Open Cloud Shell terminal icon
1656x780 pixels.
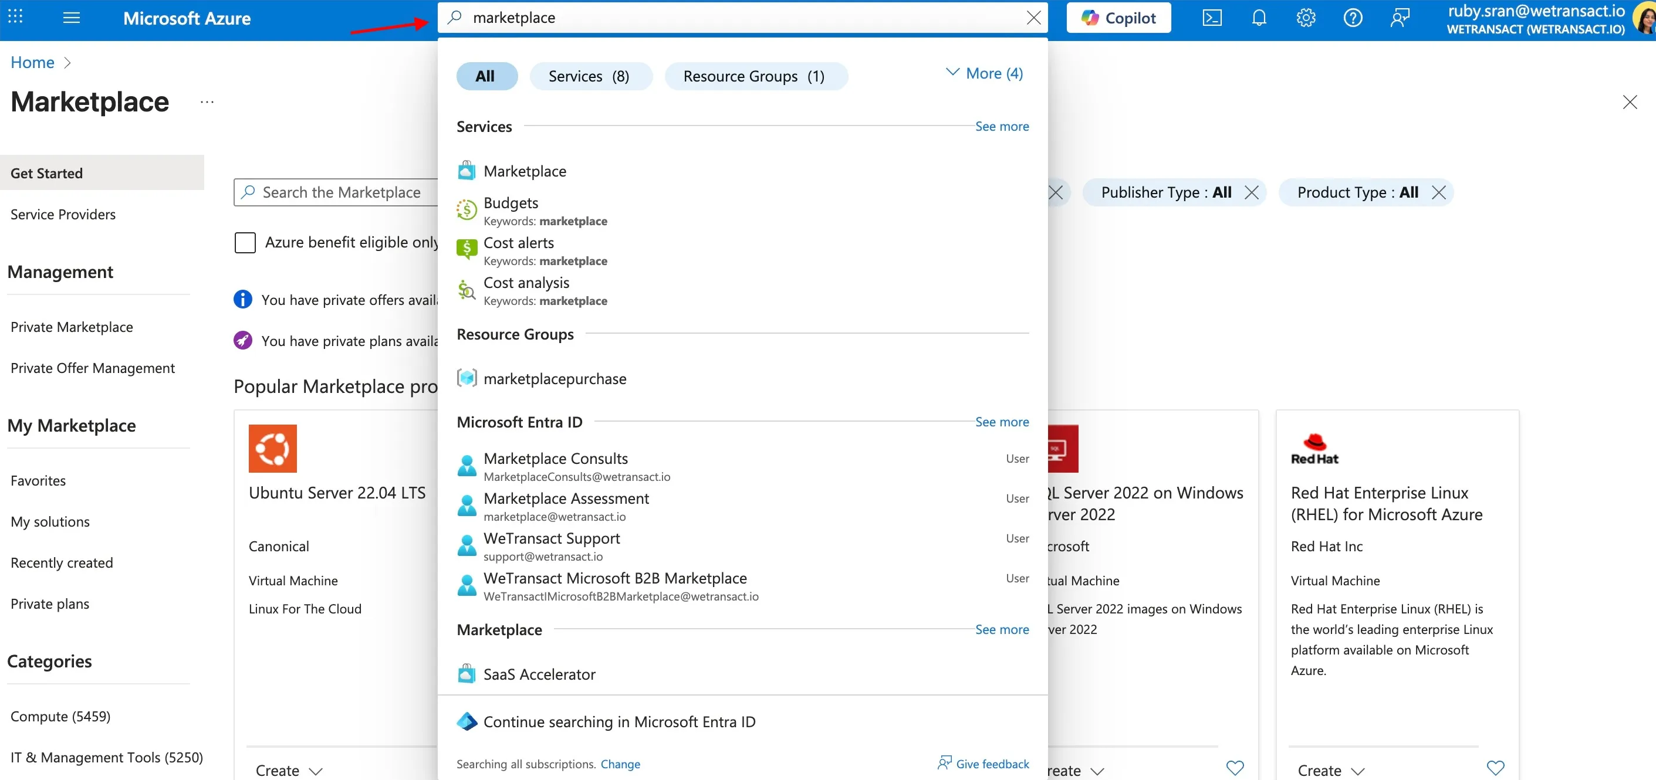click(x=1212, y=18)
